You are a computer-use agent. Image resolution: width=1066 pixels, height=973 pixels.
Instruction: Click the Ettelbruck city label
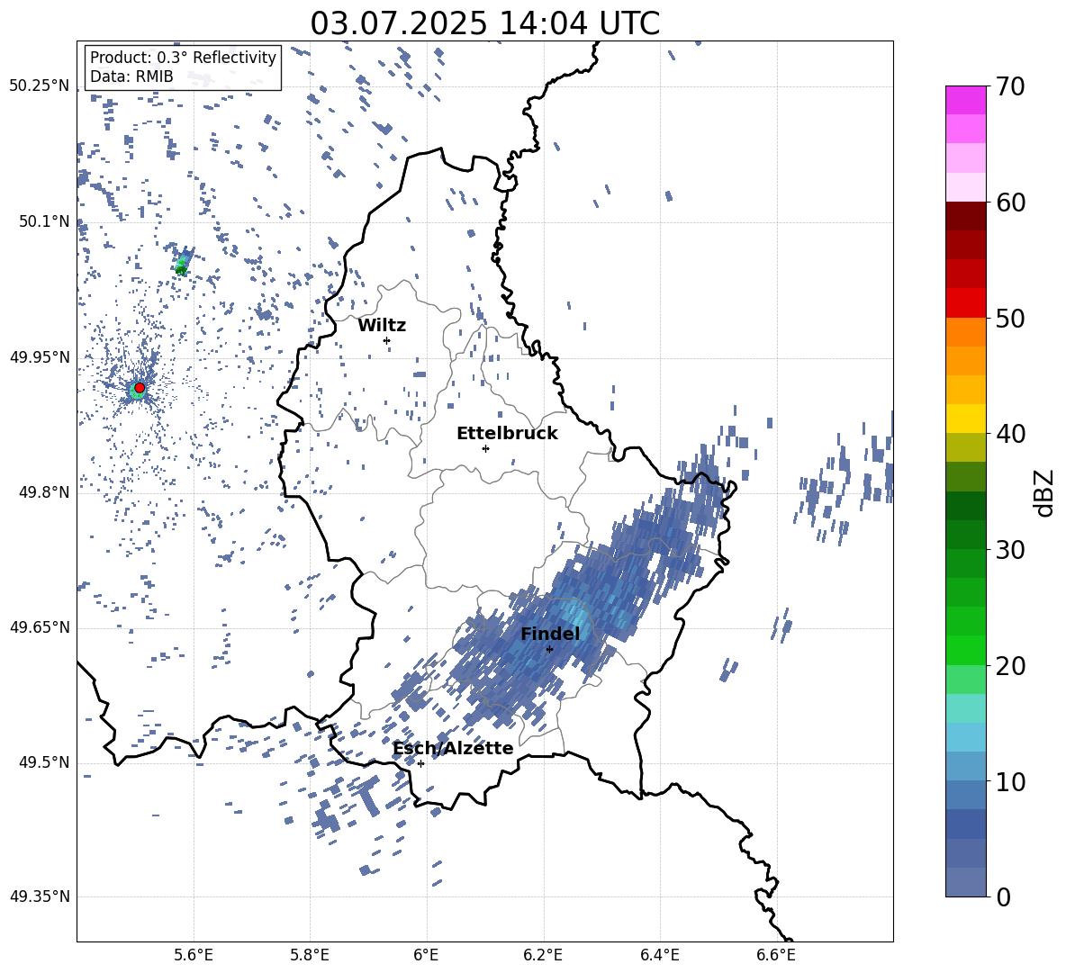(507, 434)
